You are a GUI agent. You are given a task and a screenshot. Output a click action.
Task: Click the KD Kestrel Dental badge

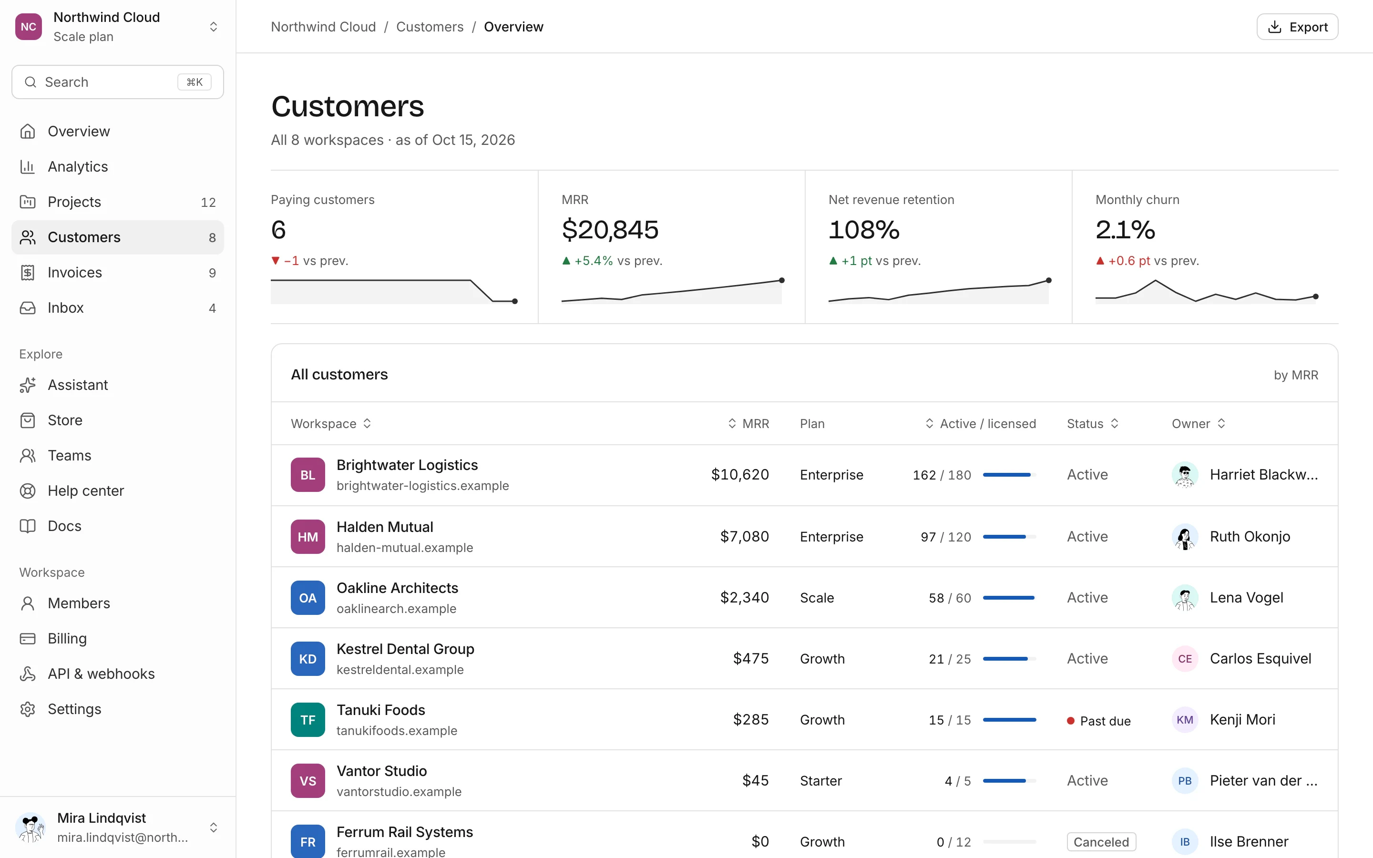[x=307, y=659]
